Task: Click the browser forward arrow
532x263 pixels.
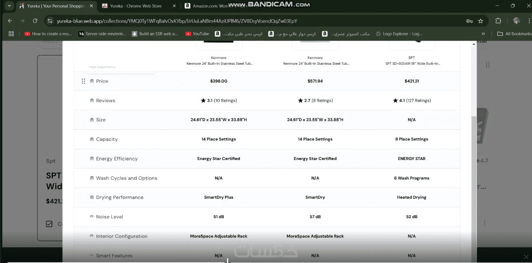Action: 22,21
